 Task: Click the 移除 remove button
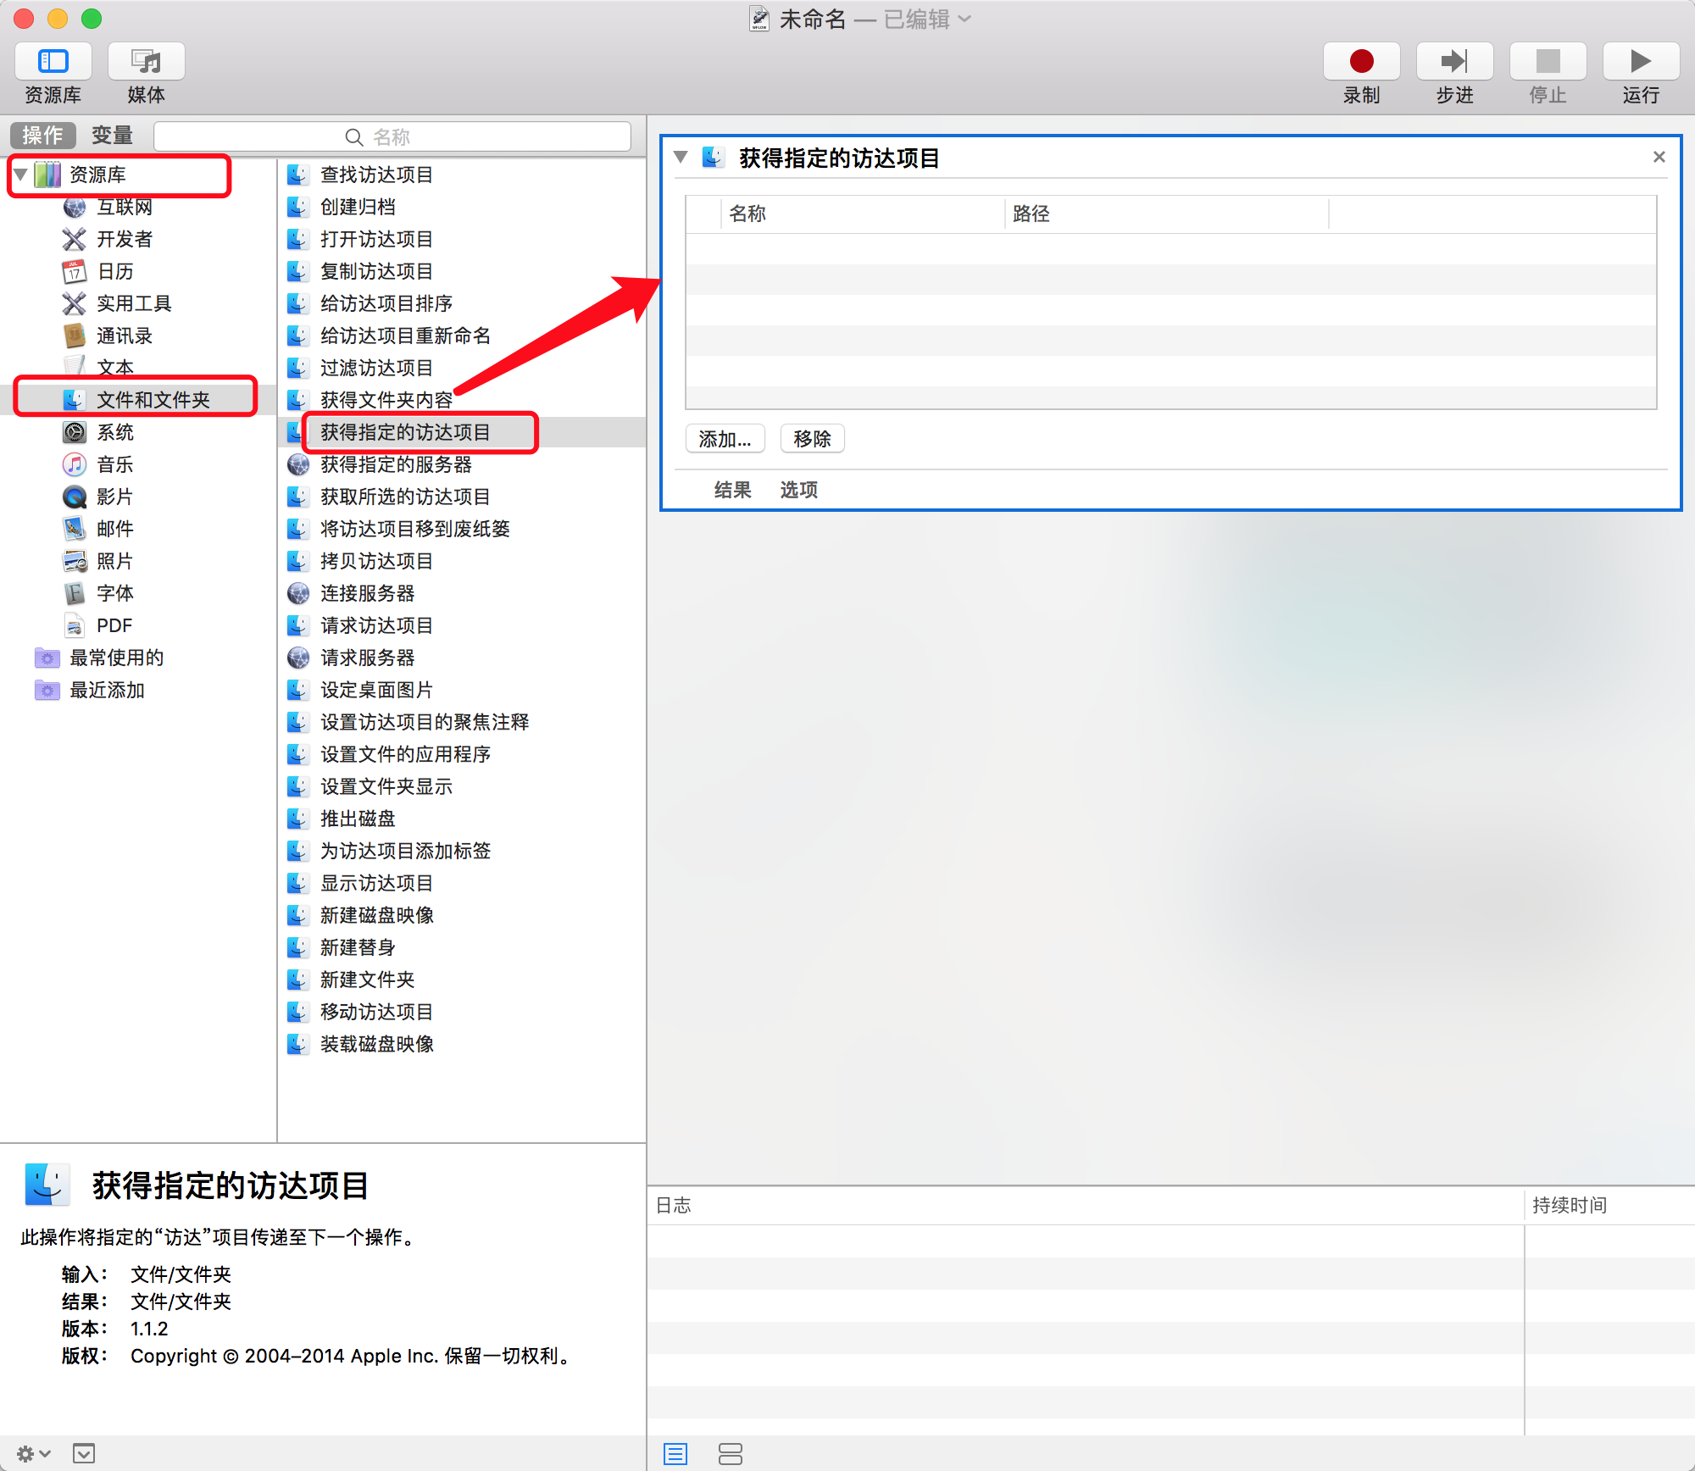pos(812,439)
